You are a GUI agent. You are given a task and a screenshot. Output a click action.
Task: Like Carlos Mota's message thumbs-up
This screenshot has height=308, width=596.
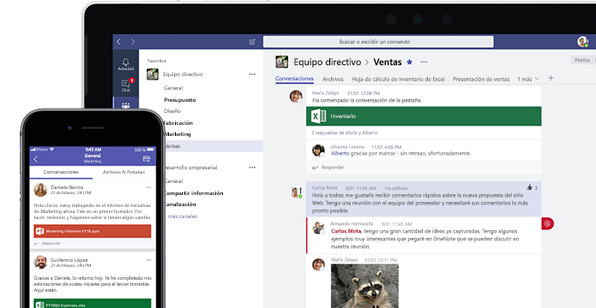tap(529, 187)
